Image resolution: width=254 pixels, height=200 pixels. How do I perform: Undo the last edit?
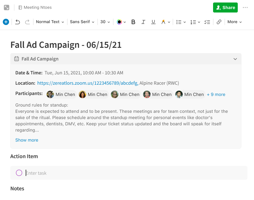pos(18,22)
